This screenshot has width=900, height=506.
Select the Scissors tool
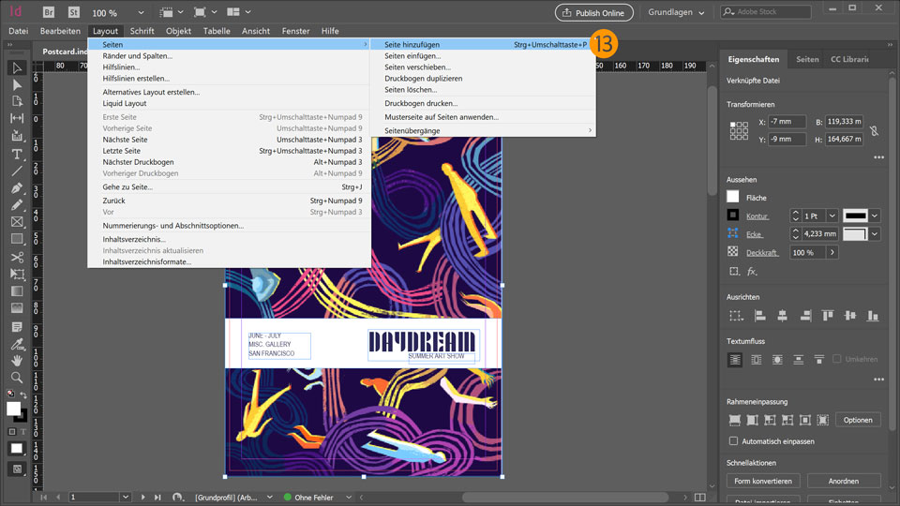click(17, 257)
